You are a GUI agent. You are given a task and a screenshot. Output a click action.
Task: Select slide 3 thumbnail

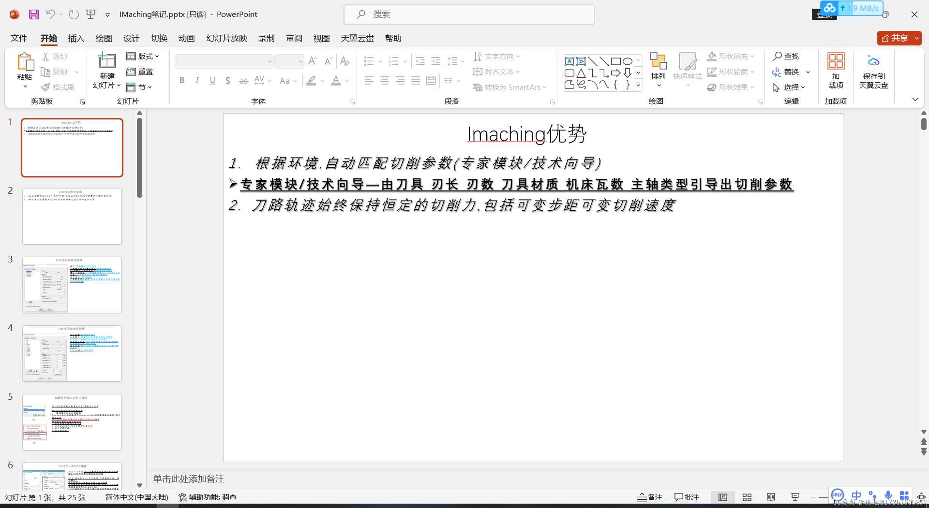tap(72, 285)
